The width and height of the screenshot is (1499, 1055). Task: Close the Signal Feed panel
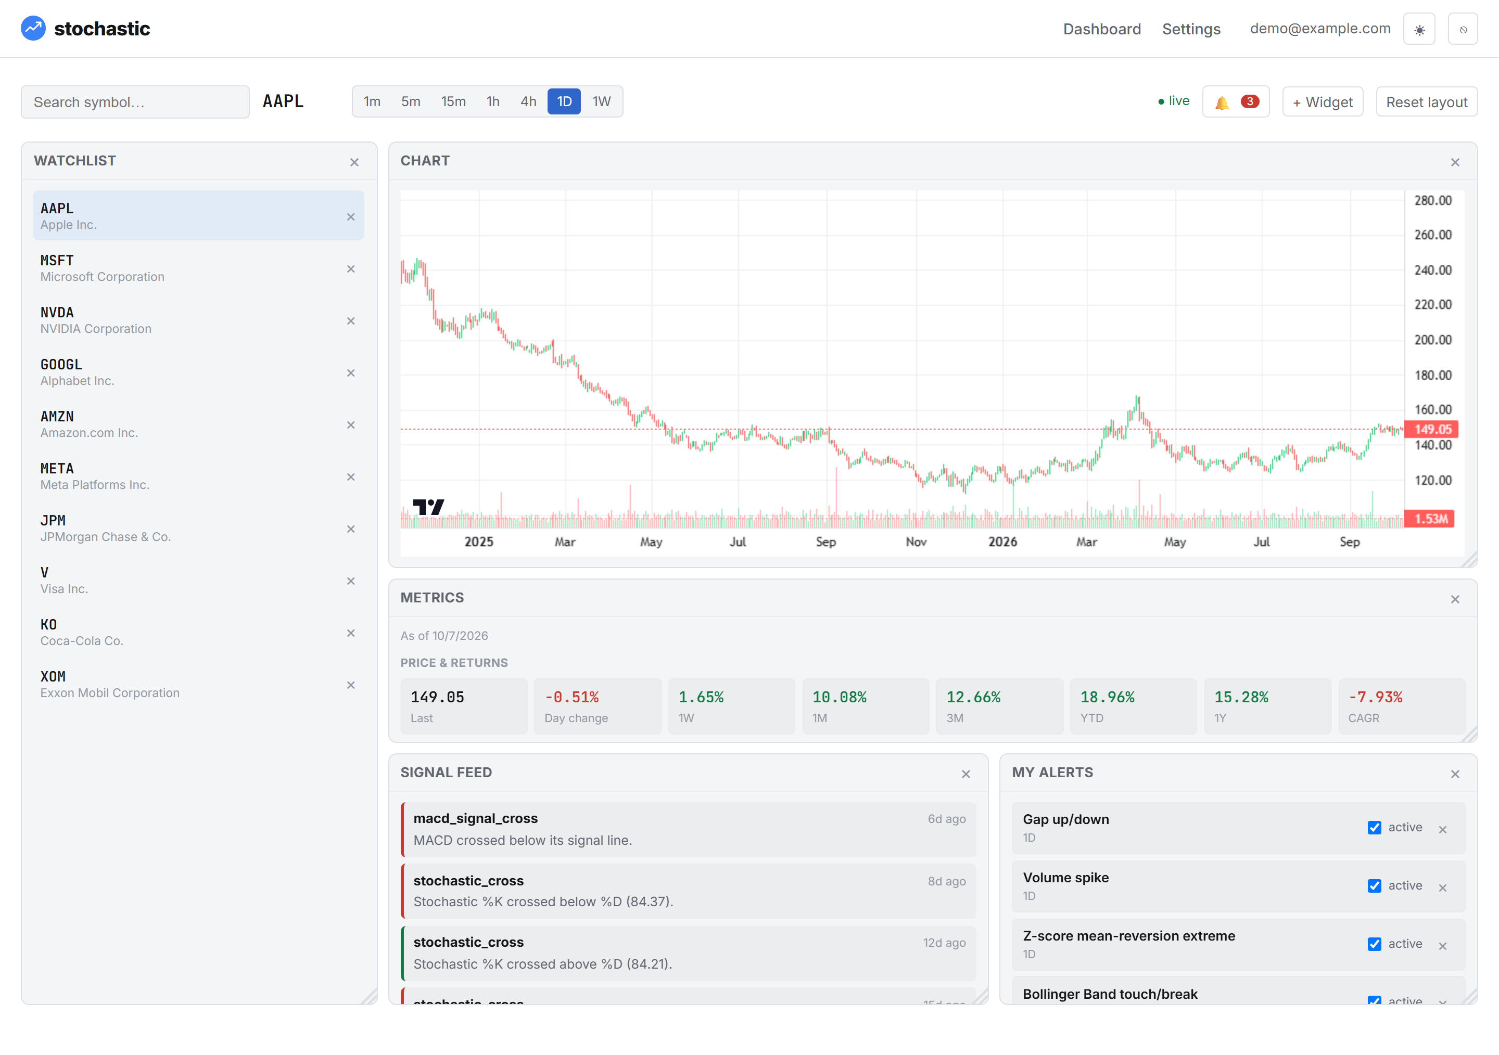click(x=966, y=774)
